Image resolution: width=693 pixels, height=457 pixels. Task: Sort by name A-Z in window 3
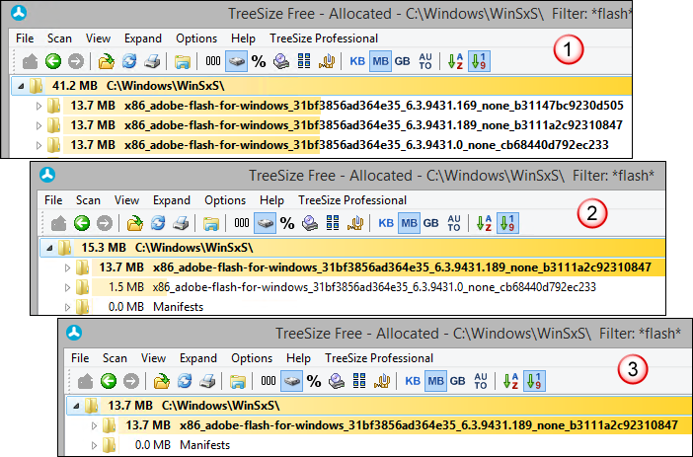[510, 381]
